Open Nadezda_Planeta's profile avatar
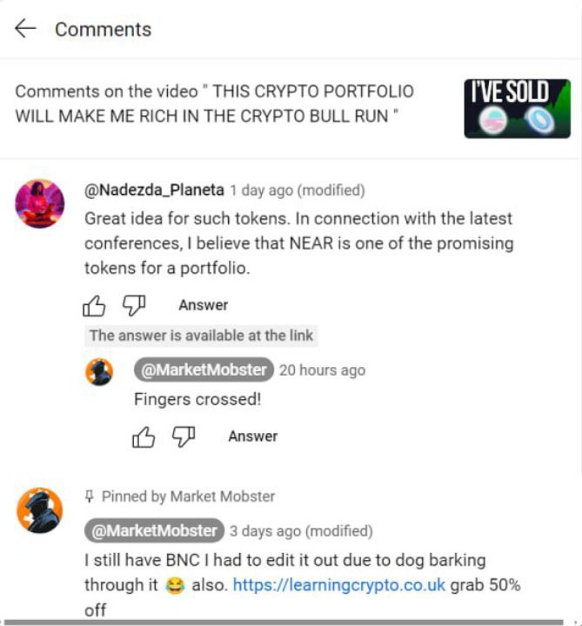 (x=39, y=203)
